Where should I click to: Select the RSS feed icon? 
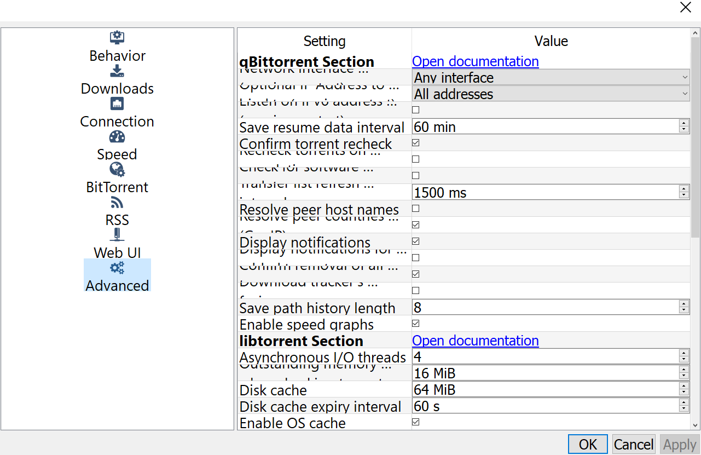click(117, 202)
